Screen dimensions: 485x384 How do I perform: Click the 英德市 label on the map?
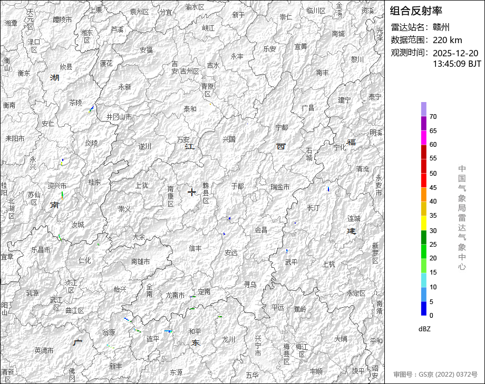point(44,350)
